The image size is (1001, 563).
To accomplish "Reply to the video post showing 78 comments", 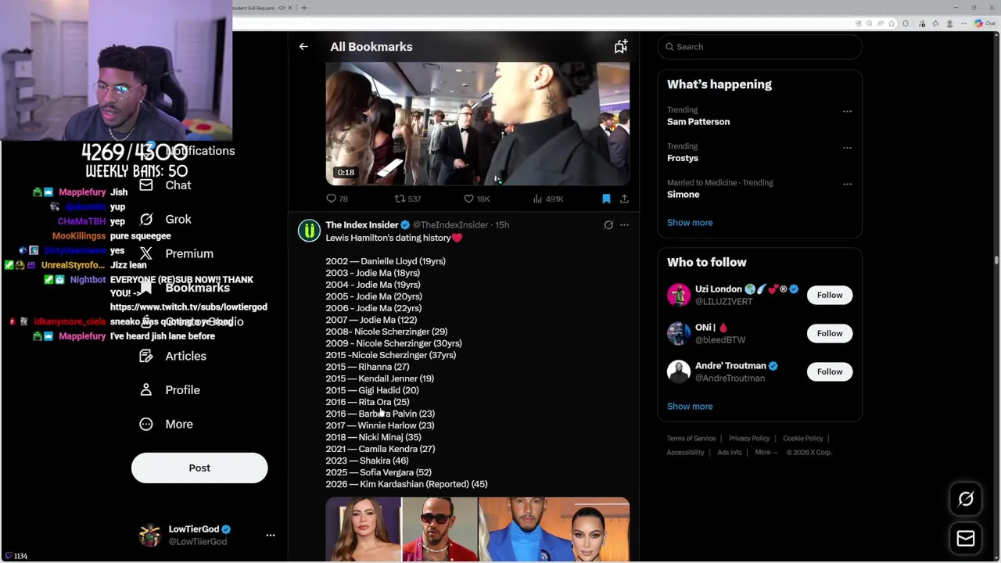I will (337, 199).
